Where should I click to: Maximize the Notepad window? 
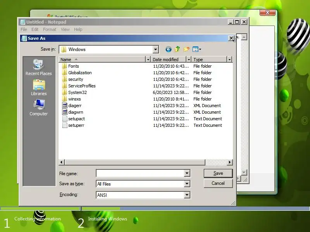(x=237, y=22)
